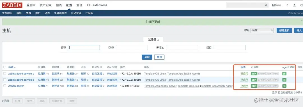Open the 监测中 menu
Viewport: 303px width, 107px height.
coord(31,5)
